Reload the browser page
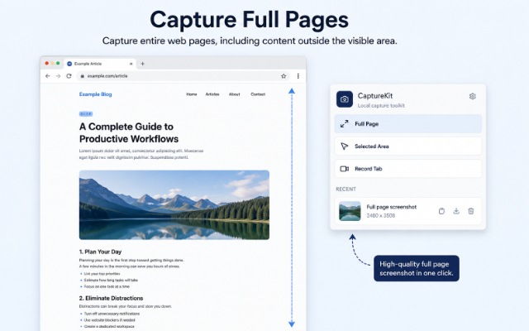The height and width of the screenshot is (331, 529). coord(69,76)
